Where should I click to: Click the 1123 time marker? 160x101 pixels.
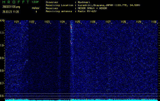click(x=47, y=22)
